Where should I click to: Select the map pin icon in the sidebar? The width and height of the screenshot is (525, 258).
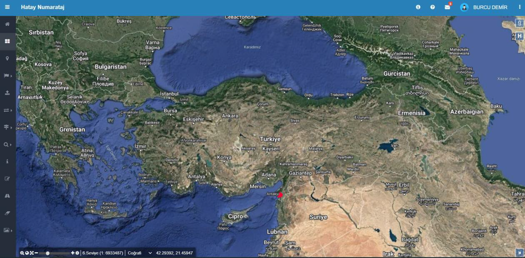[x=7, y=58]
